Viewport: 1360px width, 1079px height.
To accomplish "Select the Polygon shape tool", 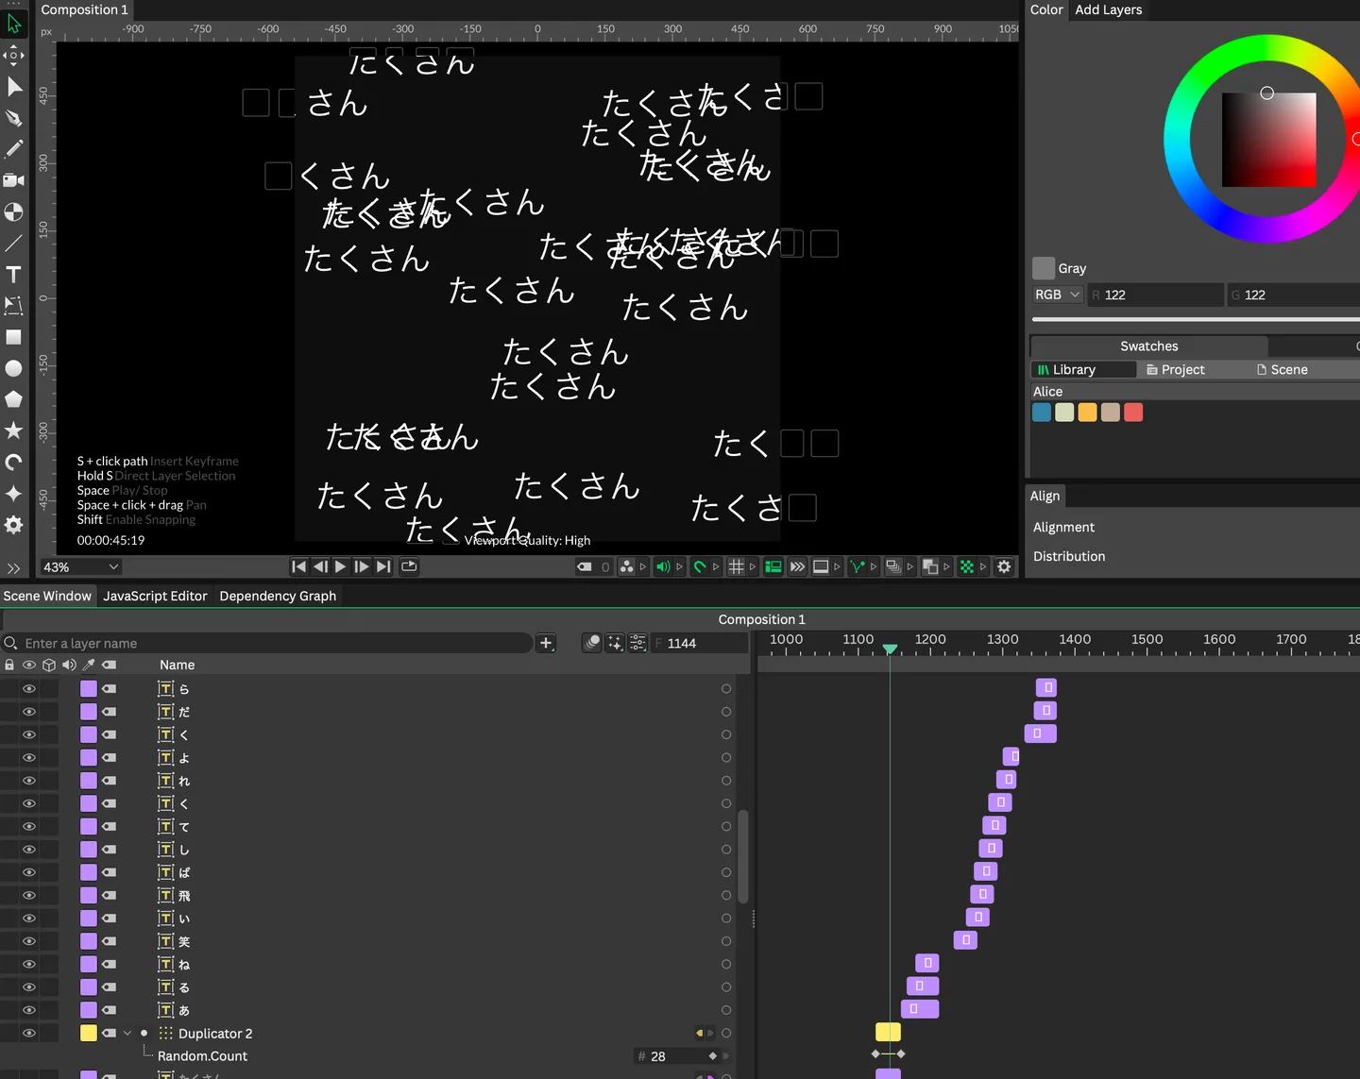I will [x=13, y=399].
